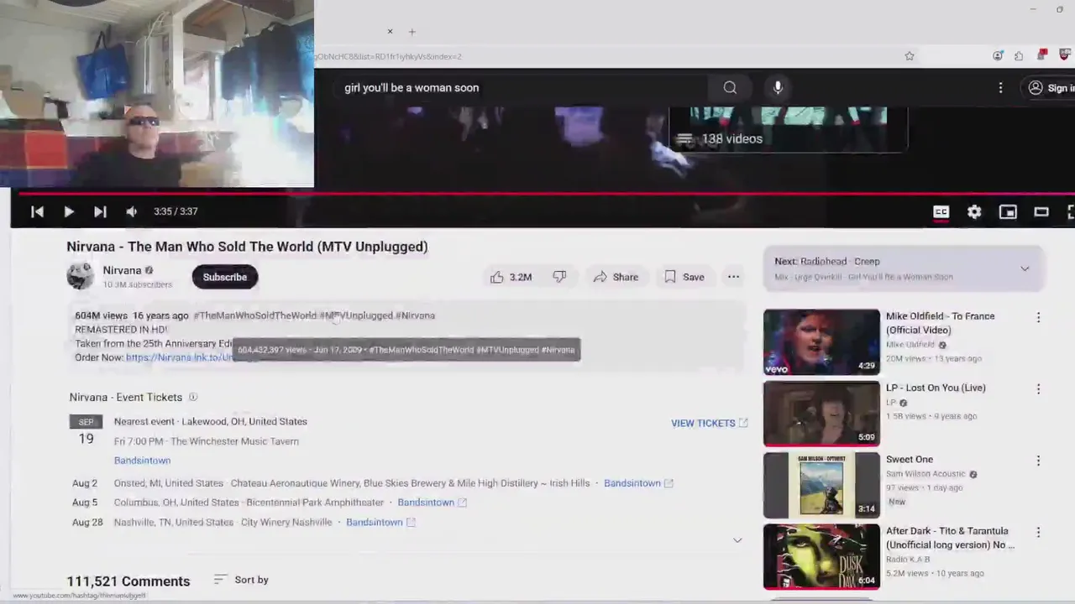Open options menu for After Dark video
This screenshot has width=1075, height=604.
(x=1038, y=532)
